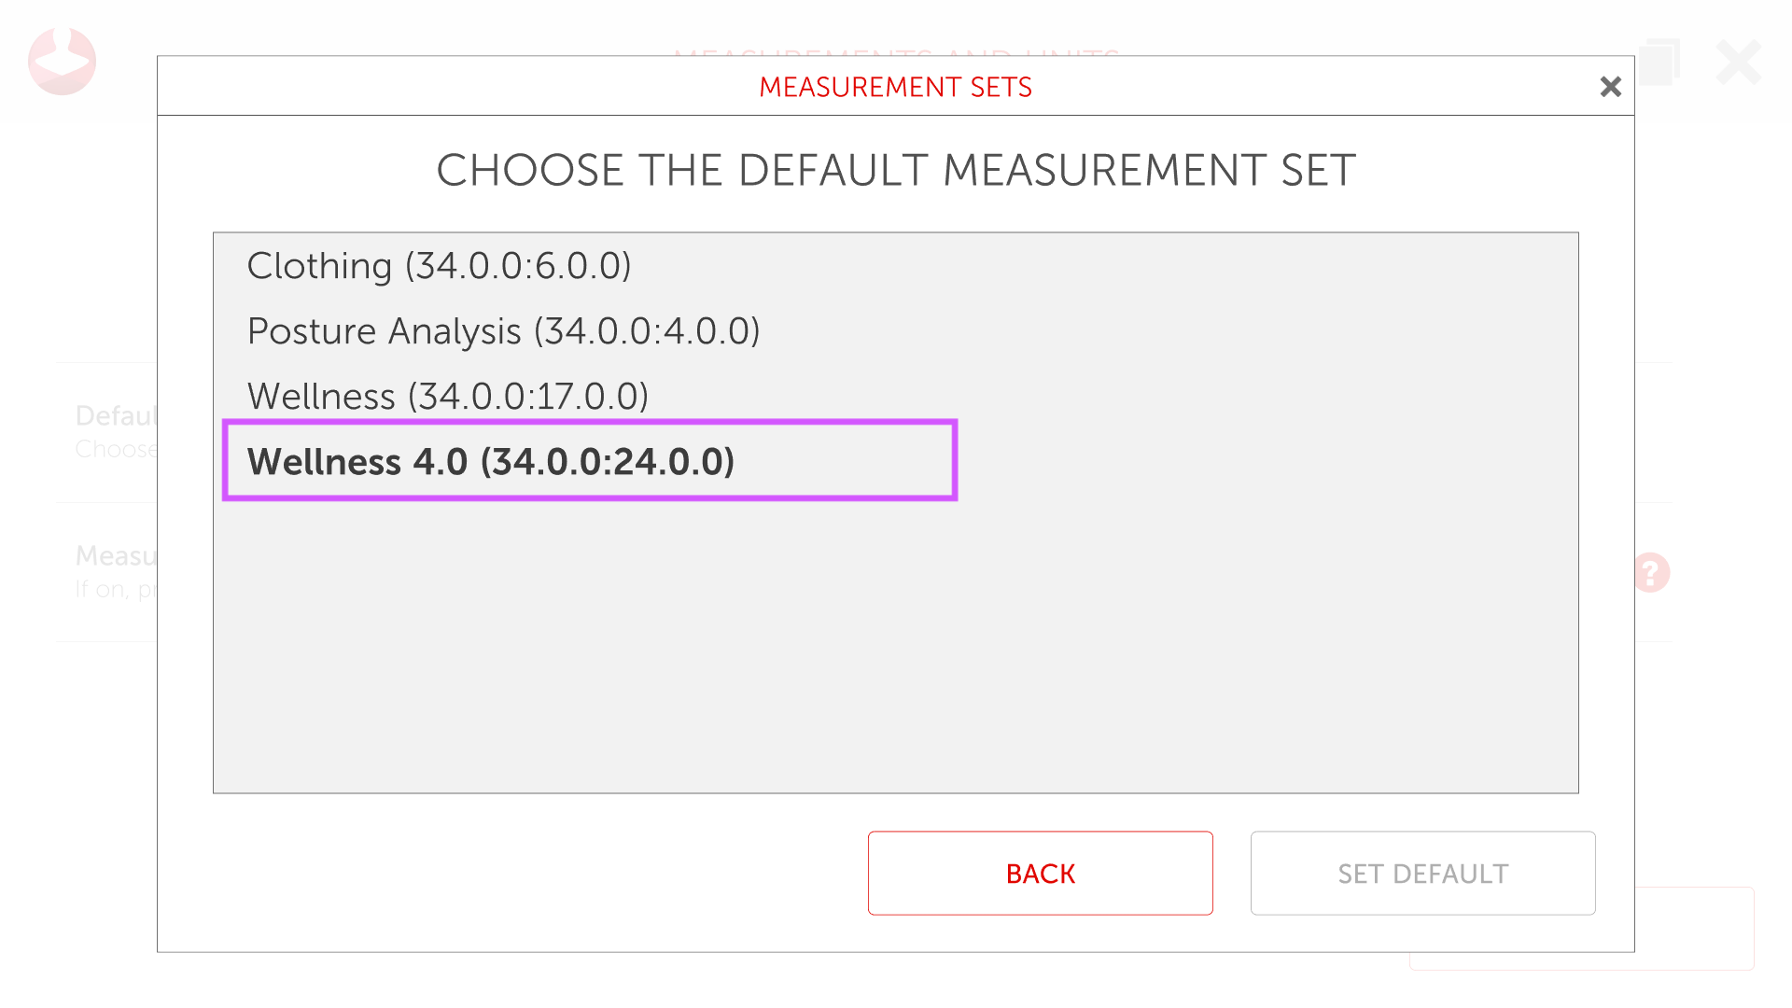
Task: Pick the highlighted Wellness 4.0 entry
Action: click(x=491, y=462)
